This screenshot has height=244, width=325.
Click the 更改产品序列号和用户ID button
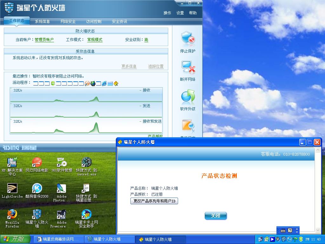(x=154, y=201)
